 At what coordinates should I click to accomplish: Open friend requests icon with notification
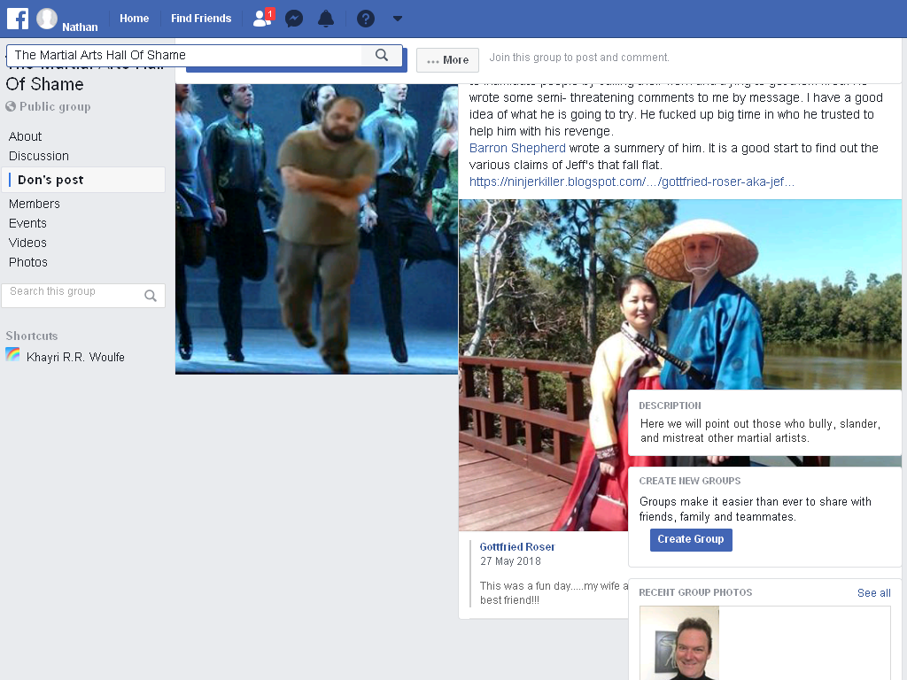263,18
